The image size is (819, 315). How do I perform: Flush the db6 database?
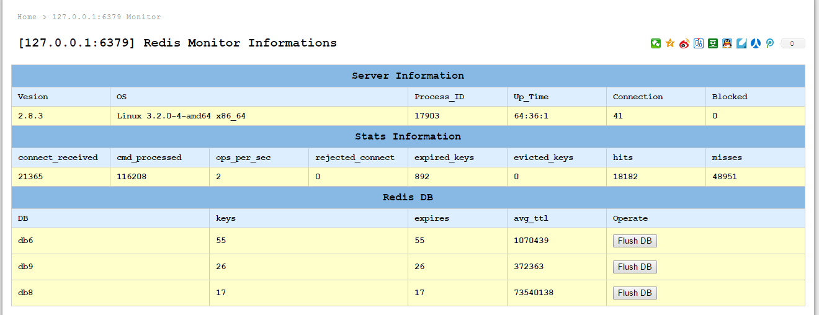[x=634, y=241]
